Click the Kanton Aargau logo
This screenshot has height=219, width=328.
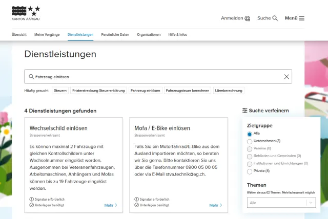[26, 13]
